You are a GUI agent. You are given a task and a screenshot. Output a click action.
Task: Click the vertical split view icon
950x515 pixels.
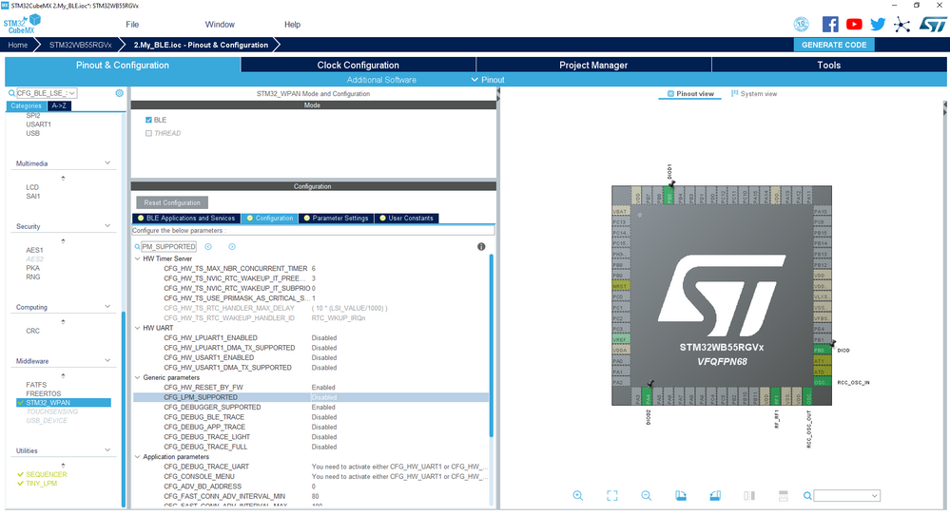[748, 496]
